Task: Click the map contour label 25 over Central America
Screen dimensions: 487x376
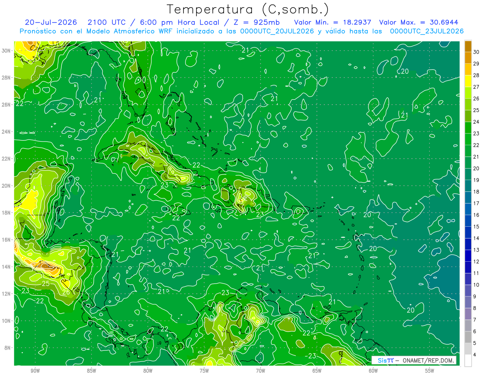Action: (x=46, y=284)
